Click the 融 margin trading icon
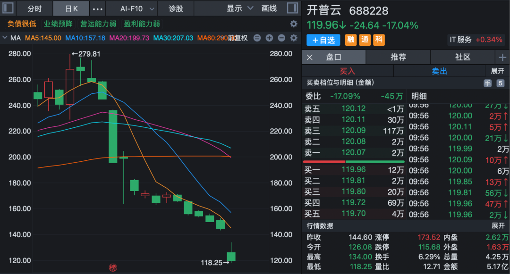The width and height of the screenshot is (510, 274). tap(350, 40)
